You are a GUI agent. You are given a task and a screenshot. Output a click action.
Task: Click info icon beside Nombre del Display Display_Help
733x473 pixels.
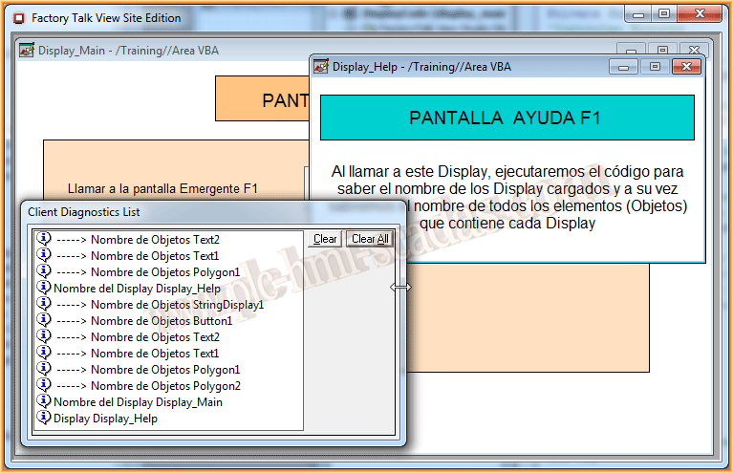point(44,288)
